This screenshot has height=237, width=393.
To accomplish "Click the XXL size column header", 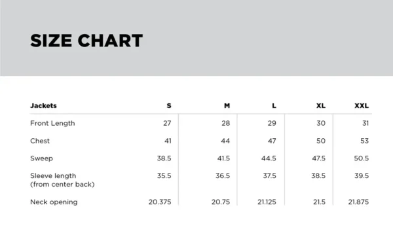I will [362, 105].
